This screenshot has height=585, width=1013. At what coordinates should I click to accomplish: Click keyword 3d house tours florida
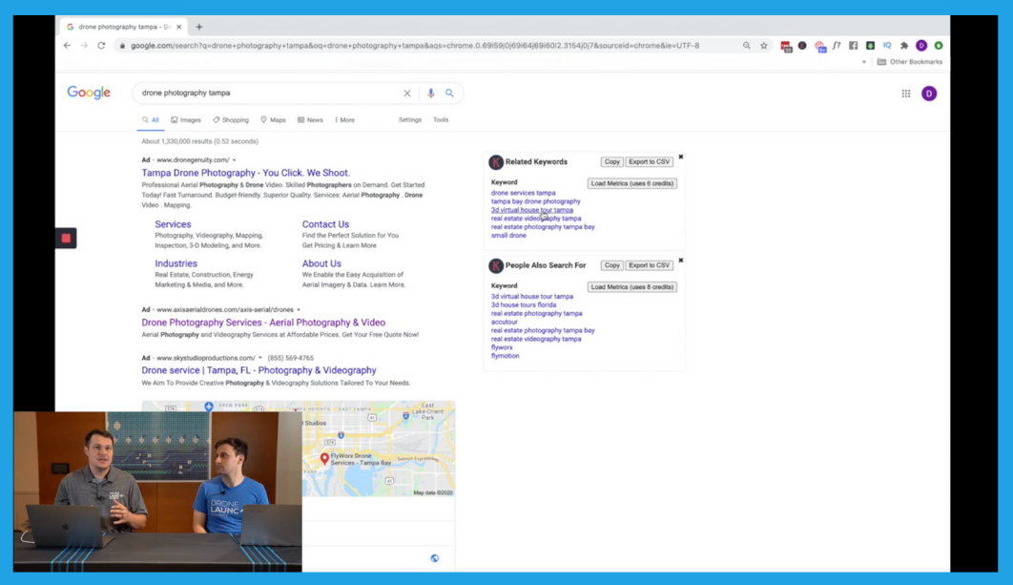(x=524, y=304)
